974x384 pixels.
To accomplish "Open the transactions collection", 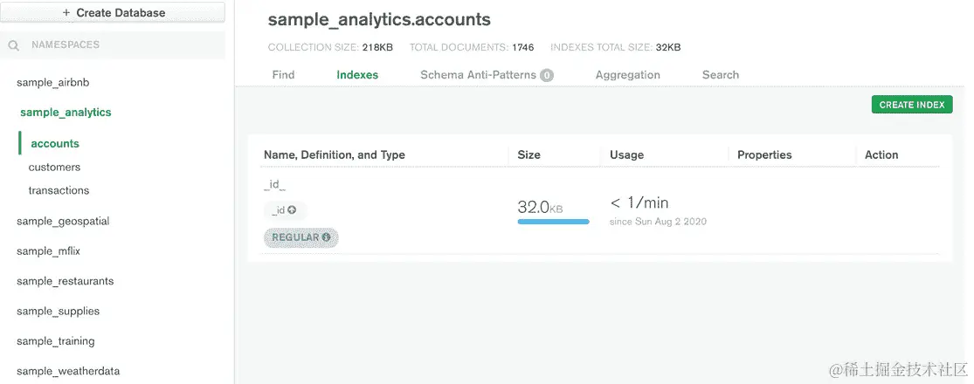I will tap(59, 190).
